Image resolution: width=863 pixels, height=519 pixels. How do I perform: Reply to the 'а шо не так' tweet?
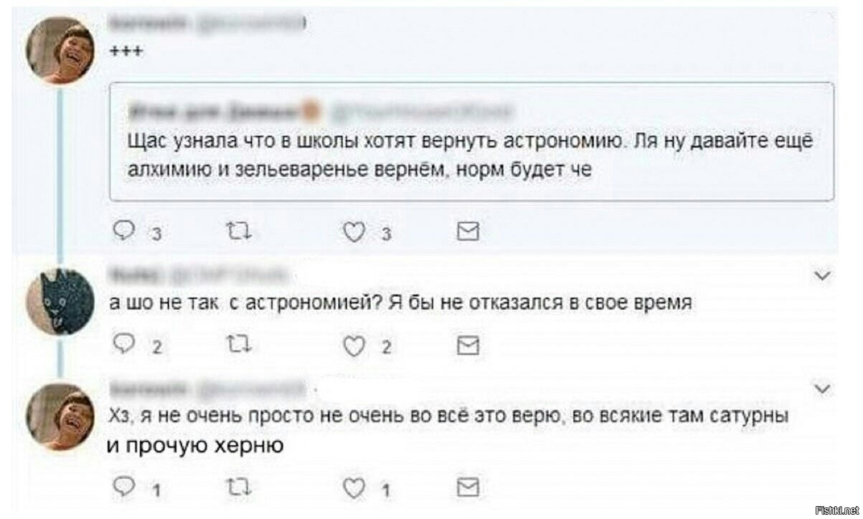pyautogui.click(x=125, y=346)
